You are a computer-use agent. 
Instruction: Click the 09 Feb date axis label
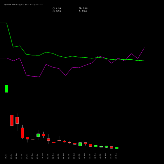pos(79,156)
